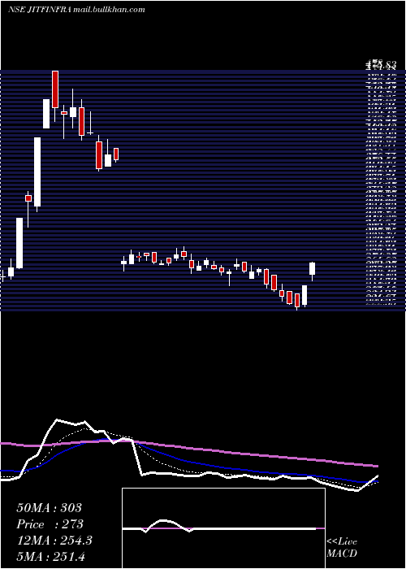Click the NSE JITFINFRA mail.bullkhan.com title text
This screenshot has width=406, height=569.
coord(76,9)
